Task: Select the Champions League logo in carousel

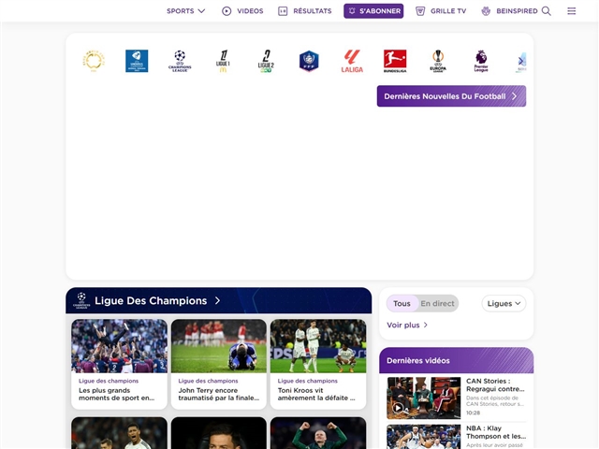Action: [x=180, y=61]
